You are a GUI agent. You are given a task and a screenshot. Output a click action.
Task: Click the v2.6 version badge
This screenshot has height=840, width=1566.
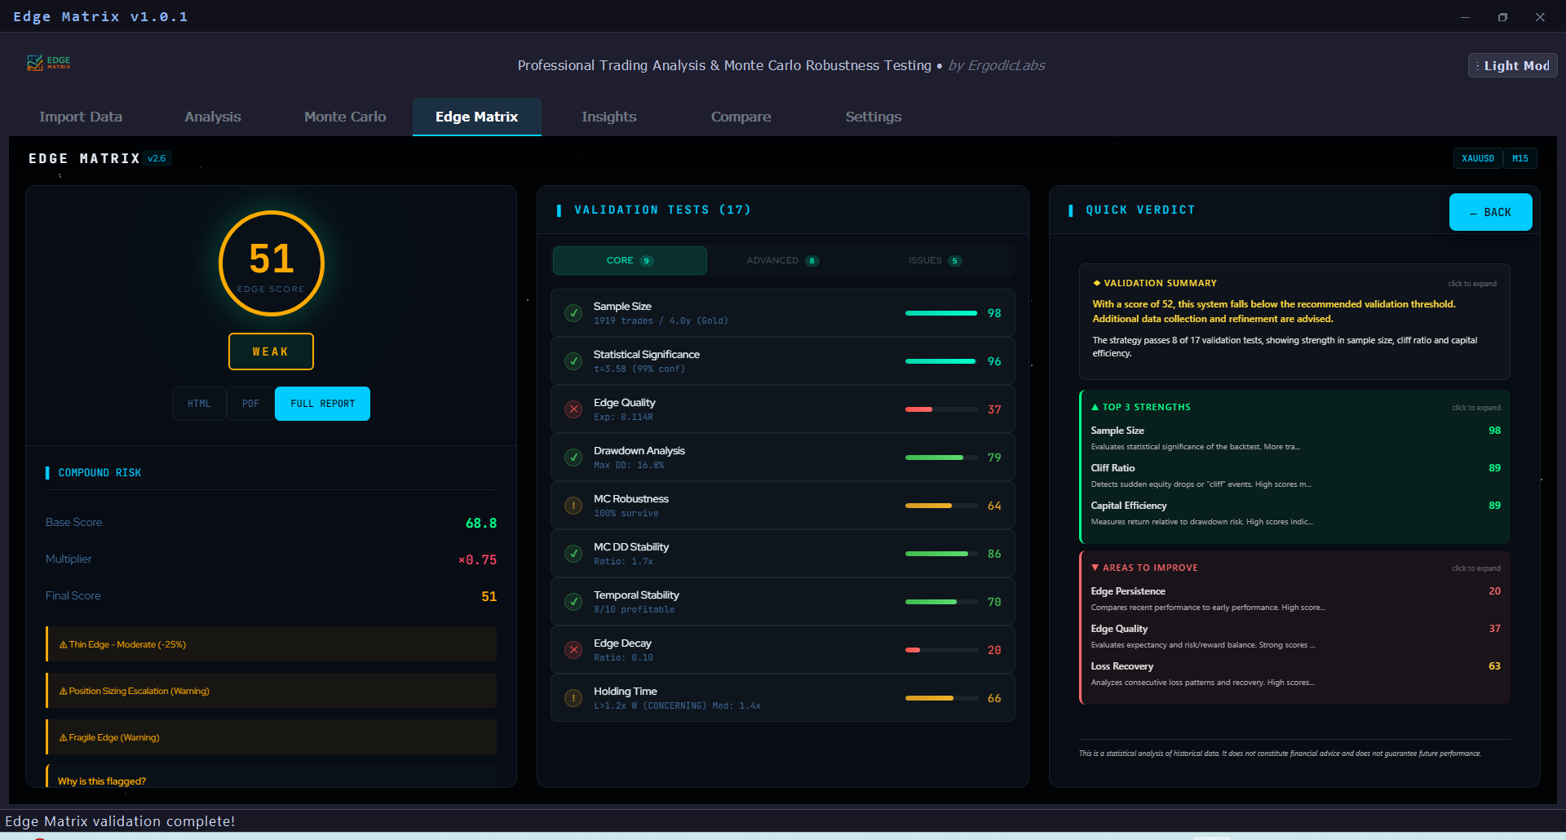coord(157,158)
